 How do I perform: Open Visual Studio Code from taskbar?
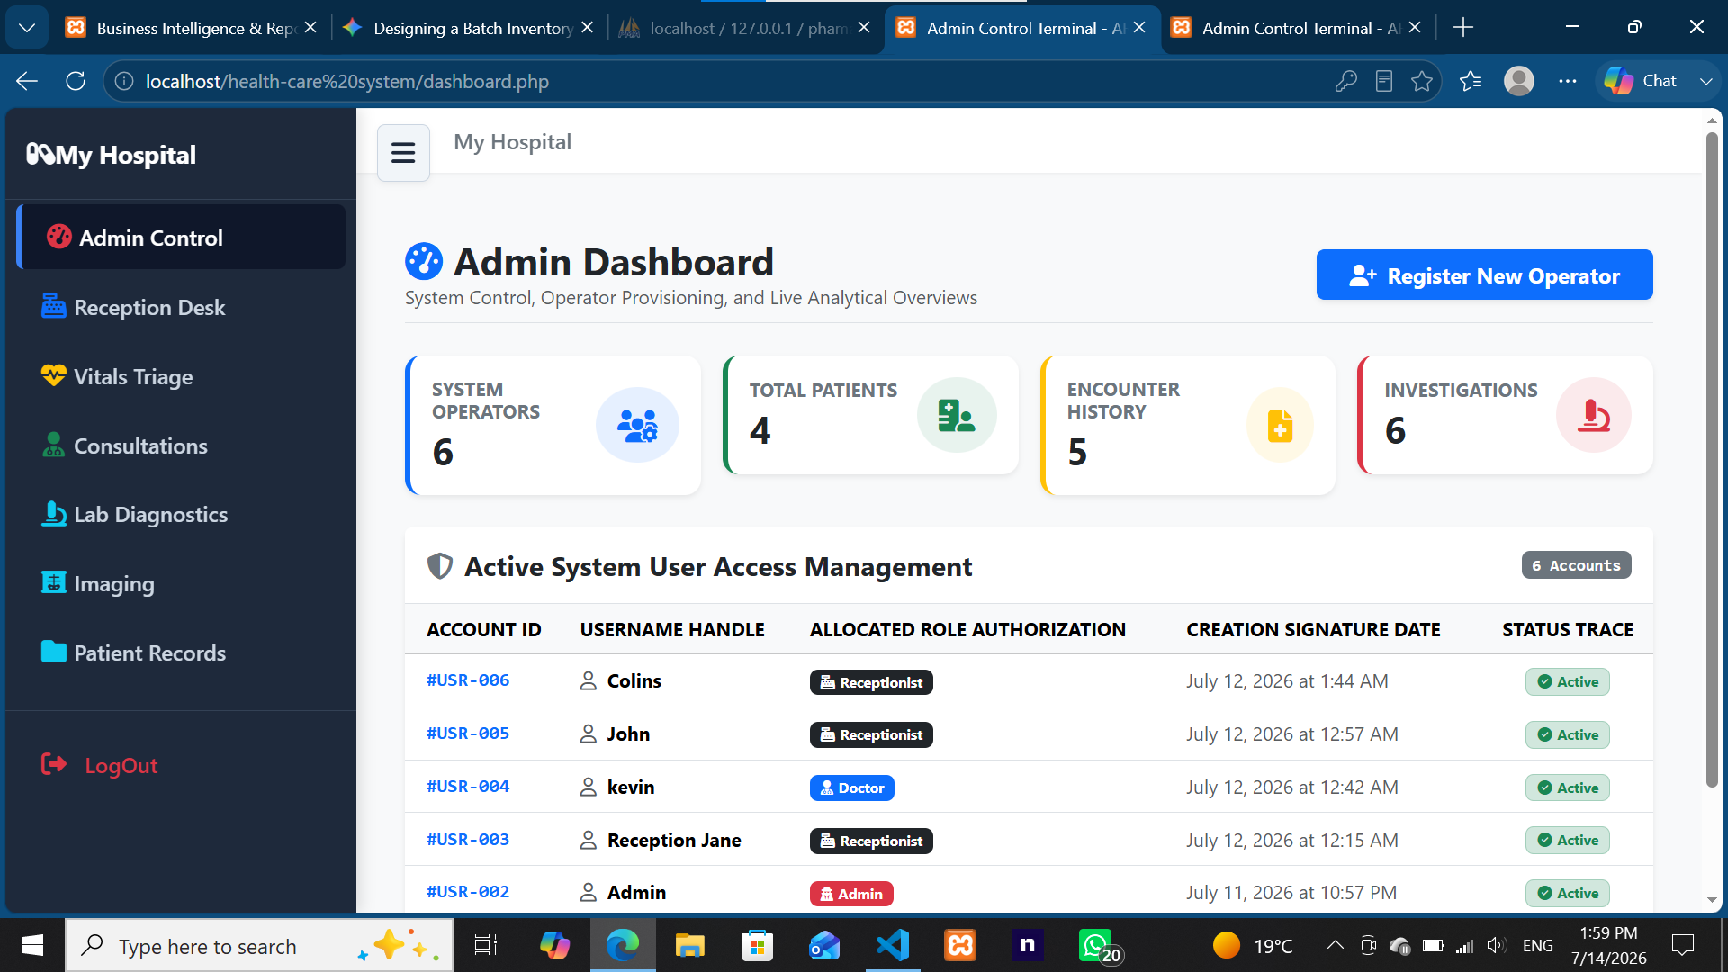893,945
